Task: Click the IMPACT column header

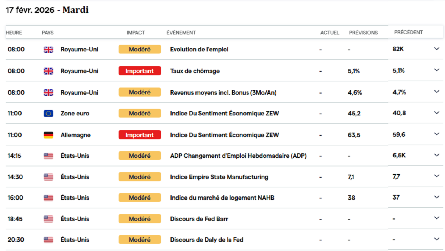Action: (x=136, y=33)
